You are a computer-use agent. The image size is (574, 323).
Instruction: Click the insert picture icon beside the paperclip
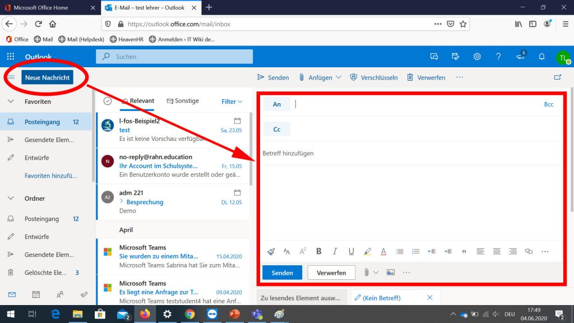(x=391, y=273)
